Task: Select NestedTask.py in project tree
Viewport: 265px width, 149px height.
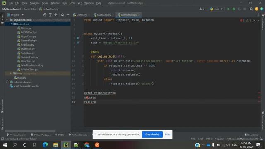Action: click(x=27, y=41)
